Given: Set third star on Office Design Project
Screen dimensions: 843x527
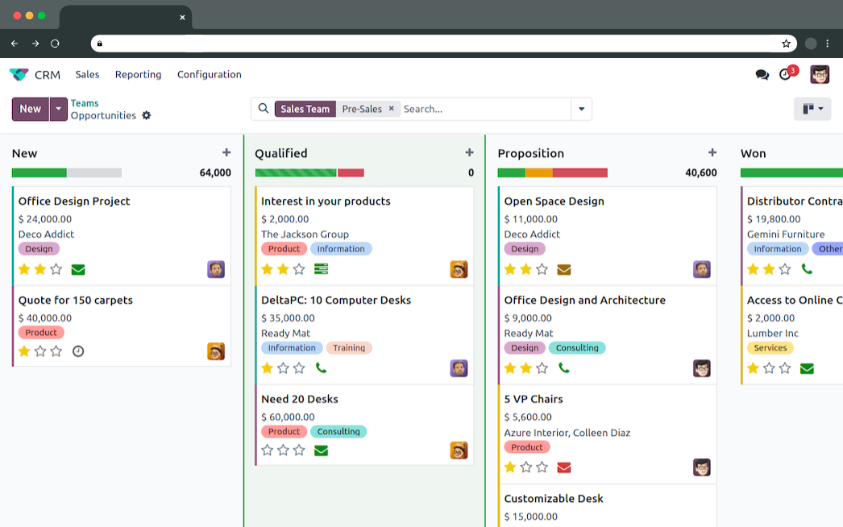Looking at the screenshot, I should 56,269.
